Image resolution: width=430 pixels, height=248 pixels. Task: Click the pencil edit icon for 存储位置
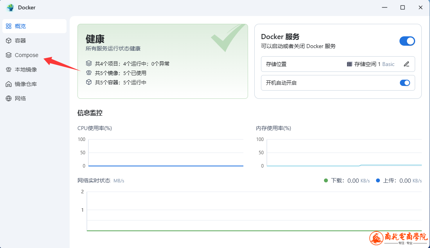coord(407,64)
